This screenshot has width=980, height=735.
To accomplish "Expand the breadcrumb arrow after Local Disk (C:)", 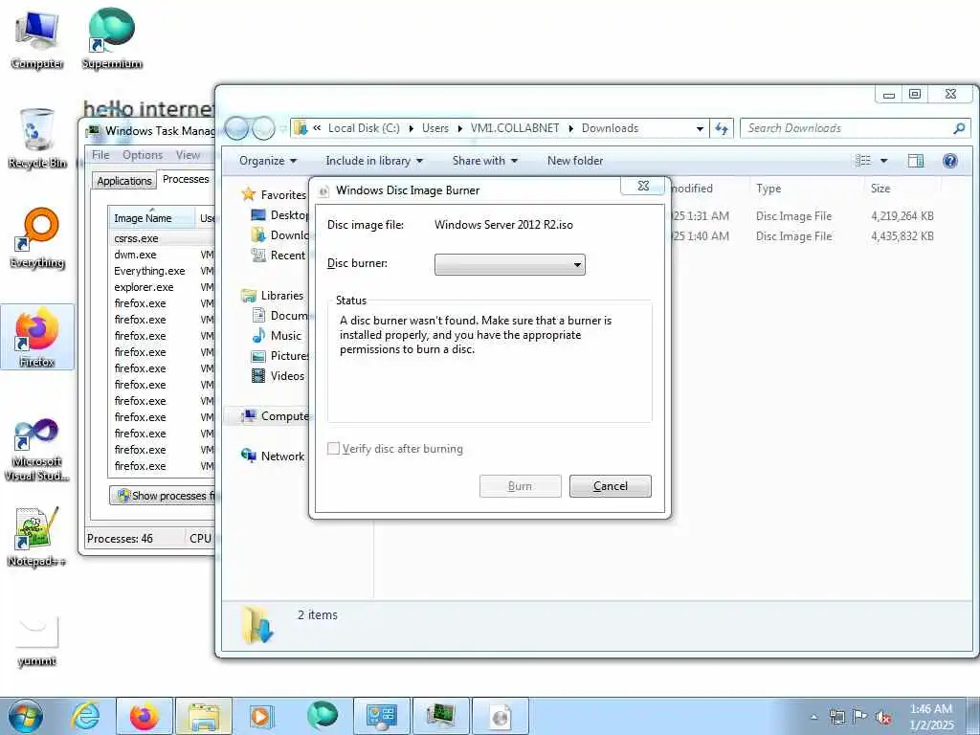I will (x=412, y=129).
